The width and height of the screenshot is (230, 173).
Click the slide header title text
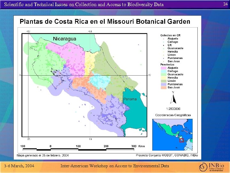84,4
